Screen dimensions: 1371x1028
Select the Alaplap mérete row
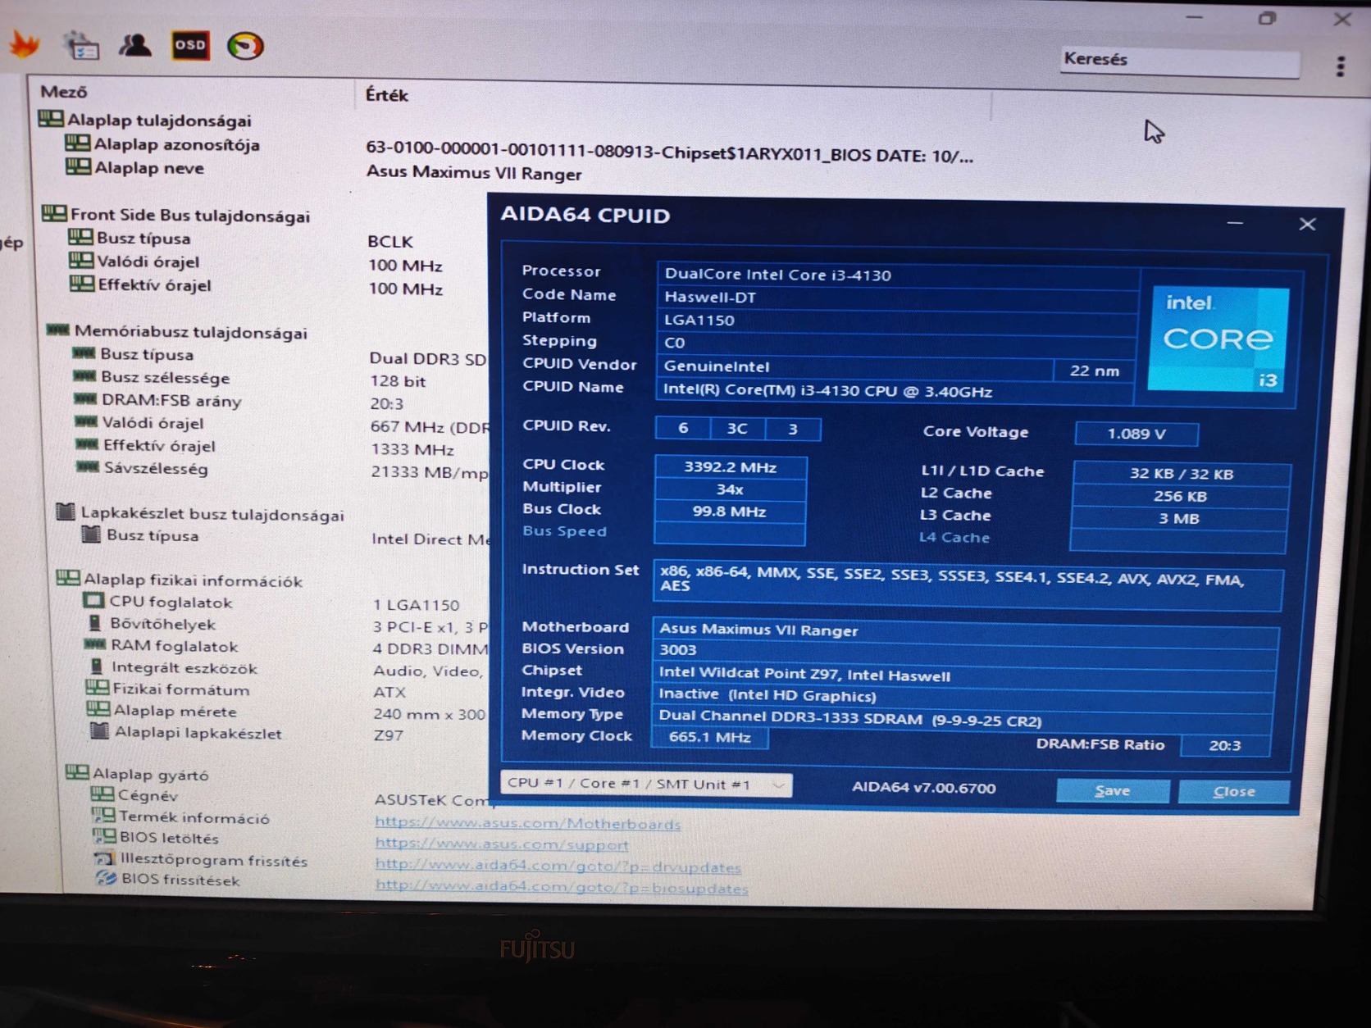point(162,711)
